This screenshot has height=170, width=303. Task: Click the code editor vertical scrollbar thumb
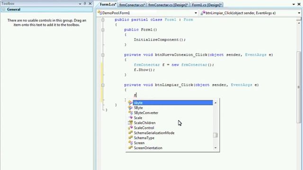pos(299,87)
